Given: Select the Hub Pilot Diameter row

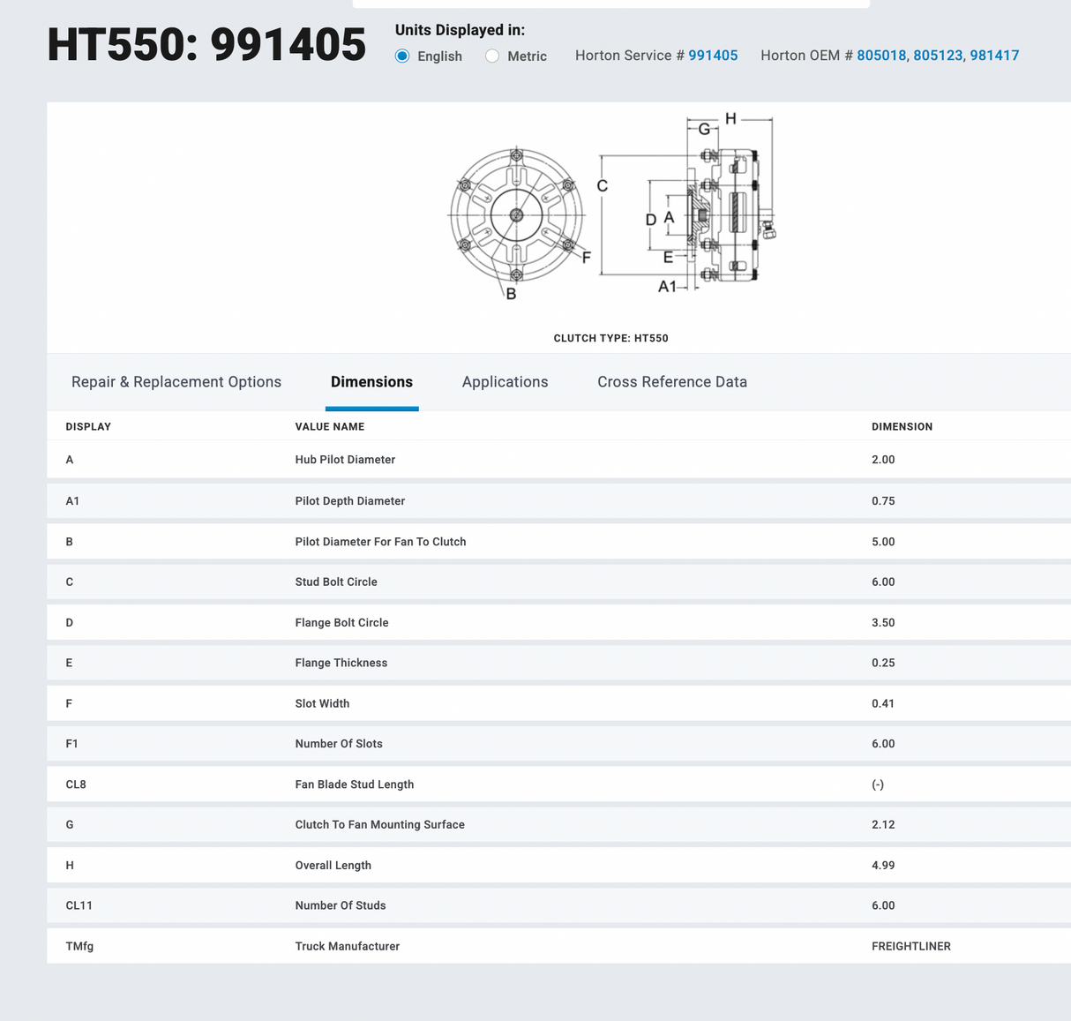Looking at the screenshot, I should (x=345, y=460).
